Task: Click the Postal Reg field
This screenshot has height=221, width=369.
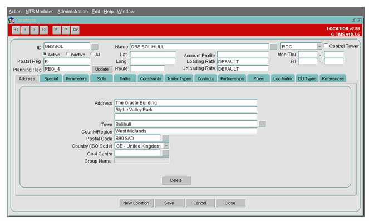Action: (67, 61)
